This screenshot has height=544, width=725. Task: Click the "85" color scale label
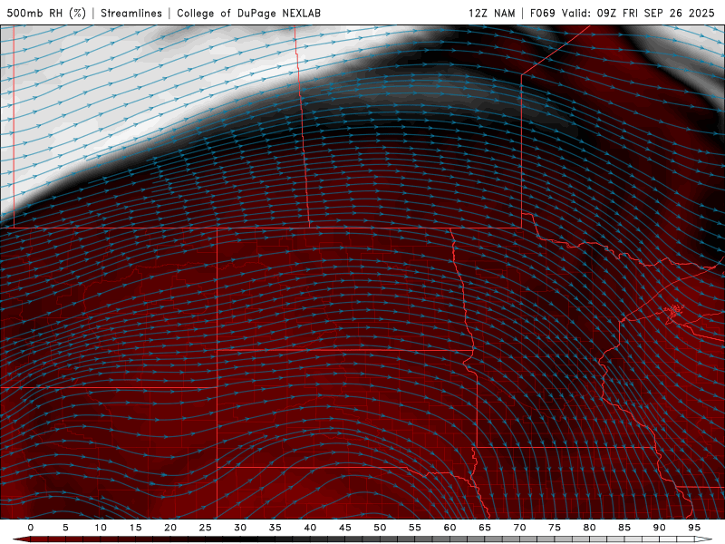[x=624, y=528]
